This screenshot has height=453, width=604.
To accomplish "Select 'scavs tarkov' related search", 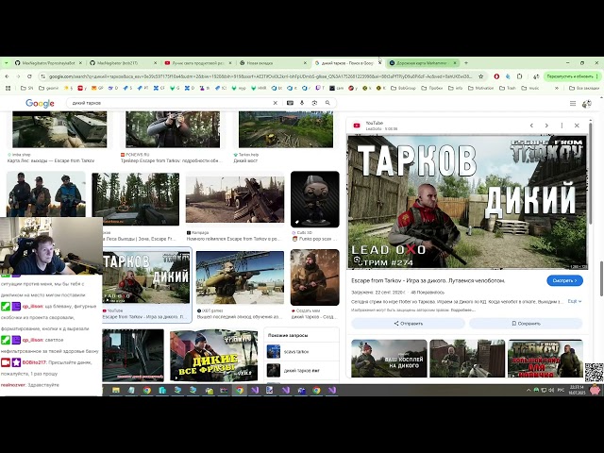I will tap(301, 352).
